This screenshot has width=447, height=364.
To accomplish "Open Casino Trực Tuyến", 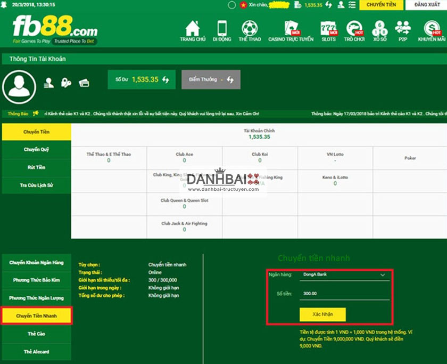I will click(291, 31).
